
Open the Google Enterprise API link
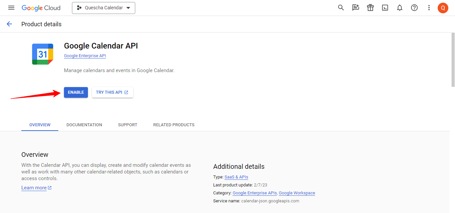click(x=85, y=56)
